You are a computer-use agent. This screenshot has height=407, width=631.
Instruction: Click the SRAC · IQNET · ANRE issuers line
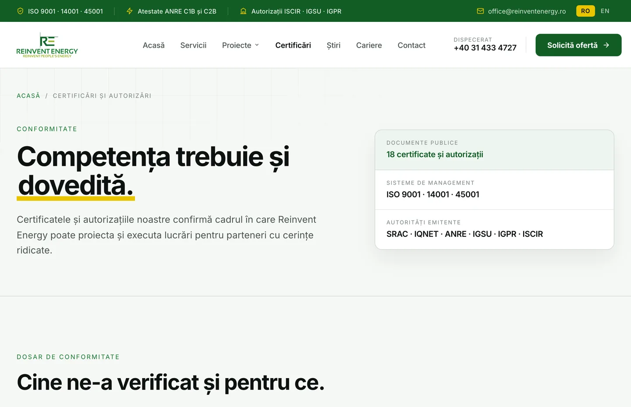pos(464,234)
